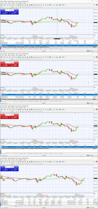Select the crosshair tool in top window
Image resolution: width=98 pixels, height=209 pixels.
coord(3,7)
